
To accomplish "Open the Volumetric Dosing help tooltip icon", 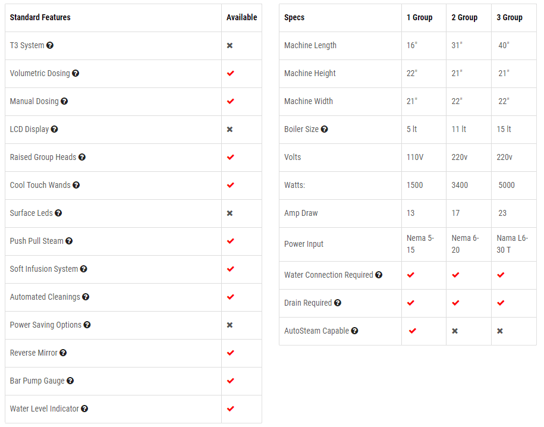I will pyautogui.click(x=76, y=73).
